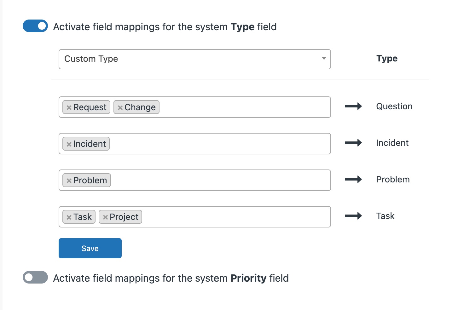Remove the Project tag

coord(105,217)
